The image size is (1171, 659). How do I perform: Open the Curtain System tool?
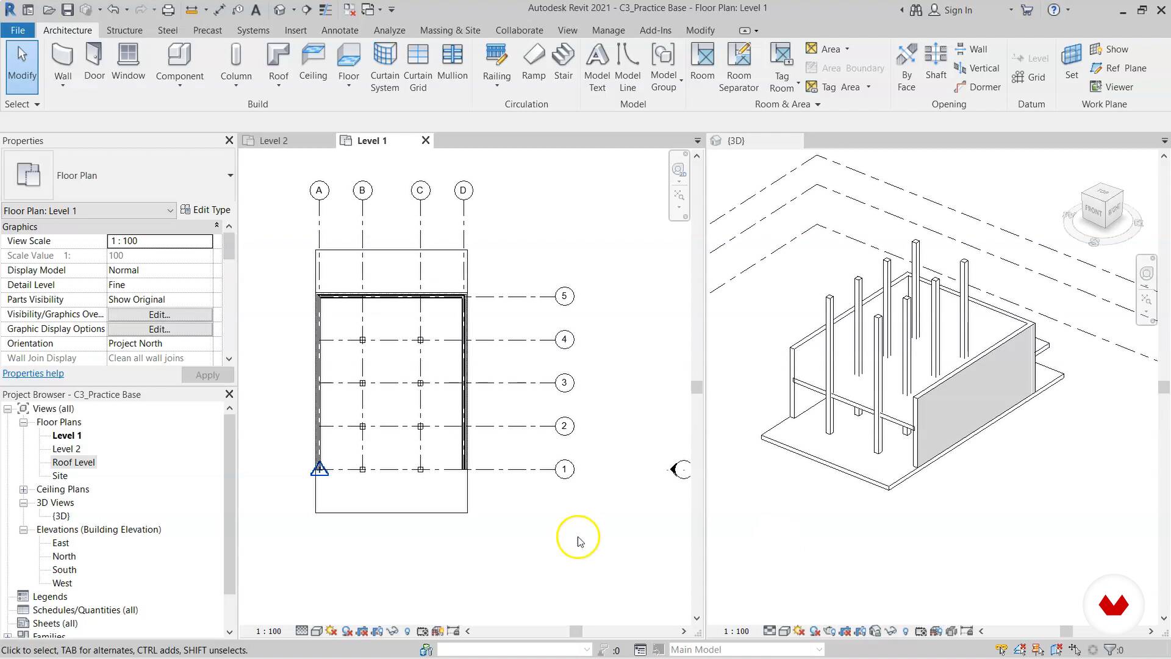point(385,67)
